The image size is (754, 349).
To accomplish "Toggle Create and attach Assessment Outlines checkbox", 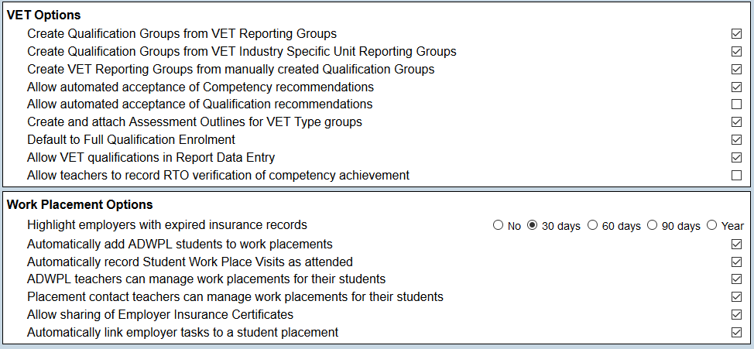I will coord(736,122).
